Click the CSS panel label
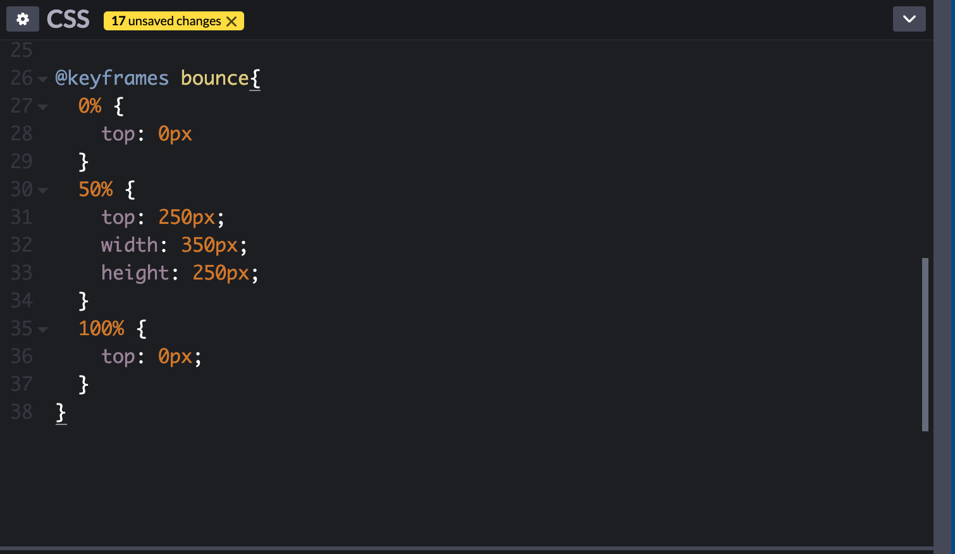 coord(68,19)
